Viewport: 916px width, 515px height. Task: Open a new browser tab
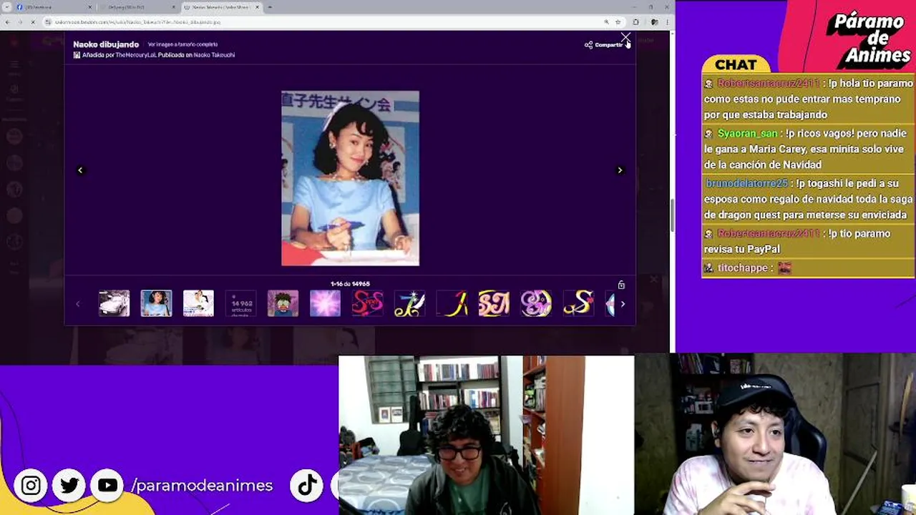pos(270,7)
